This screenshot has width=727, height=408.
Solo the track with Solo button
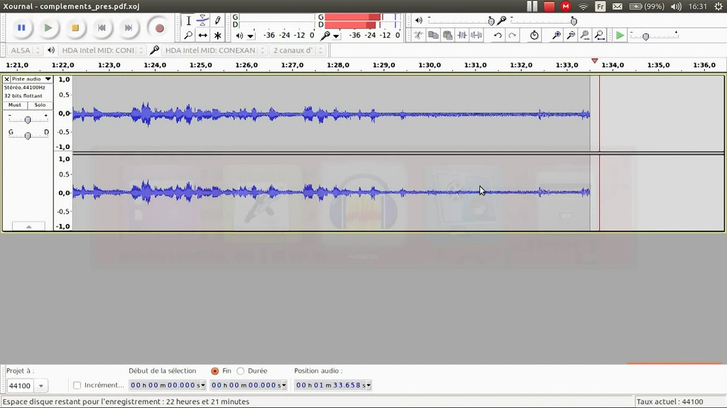tap(40, 105)
